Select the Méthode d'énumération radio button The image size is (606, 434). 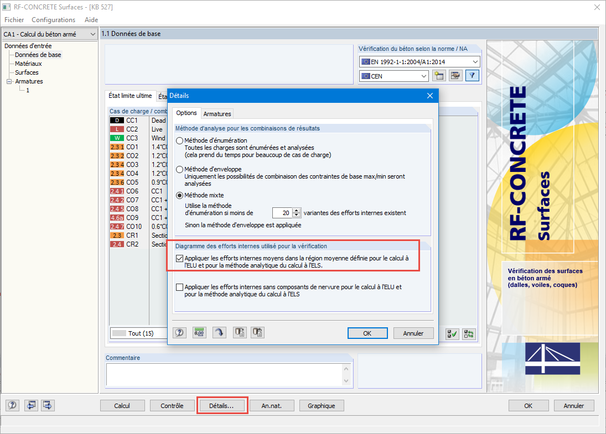tap(179, 140)
